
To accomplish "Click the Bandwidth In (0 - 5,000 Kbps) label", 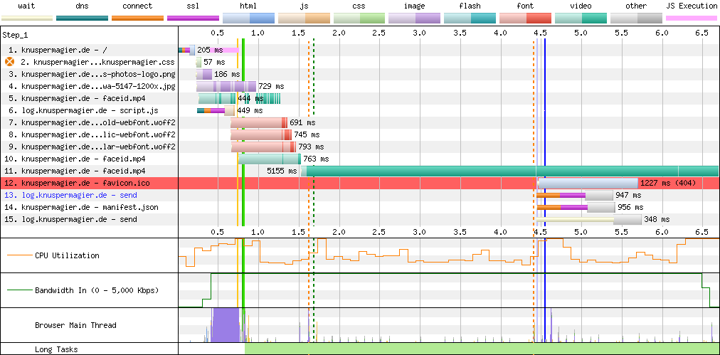I will pos(97,290).
